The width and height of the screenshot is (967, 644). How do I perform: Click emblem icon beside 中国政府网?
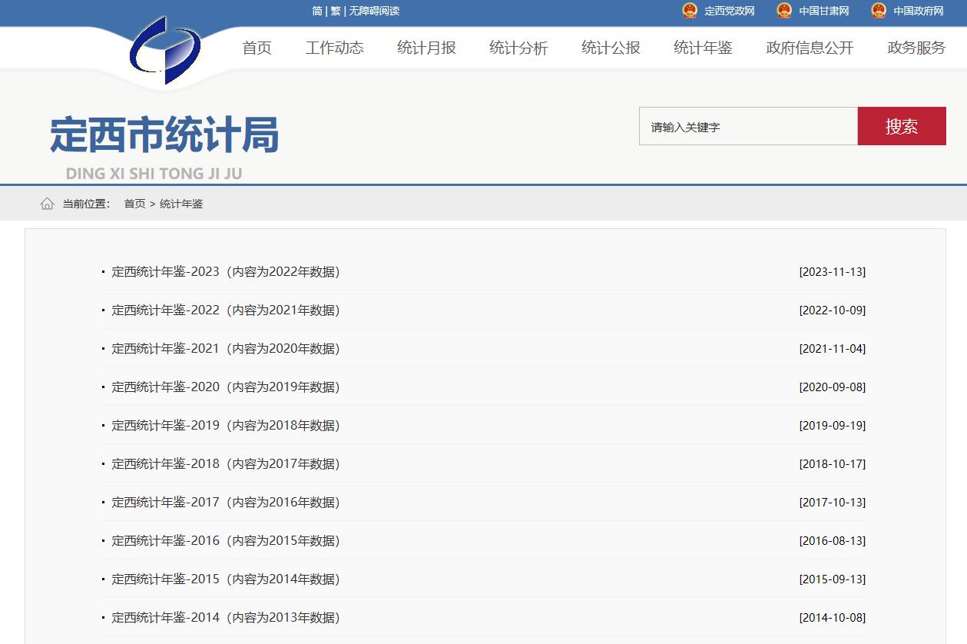[x=879, y=11]
